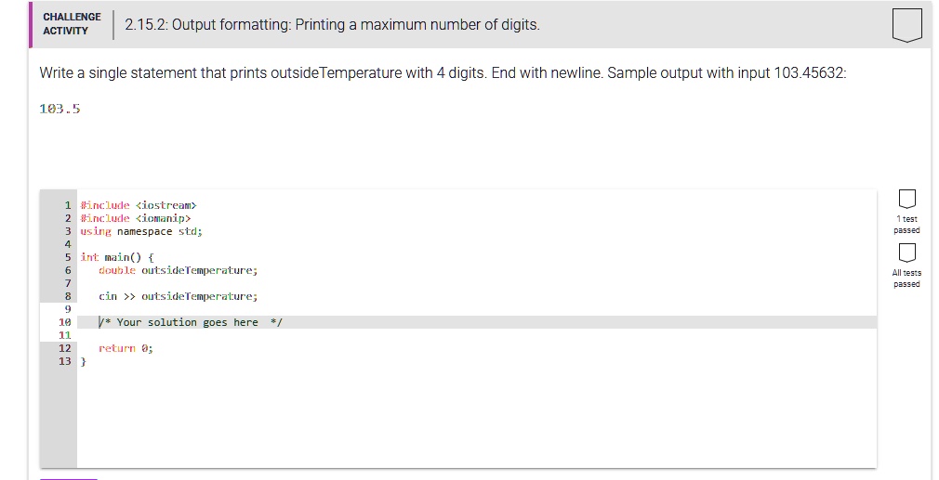
Task: Click the "using namespace std;" code line
Action: 141,231
